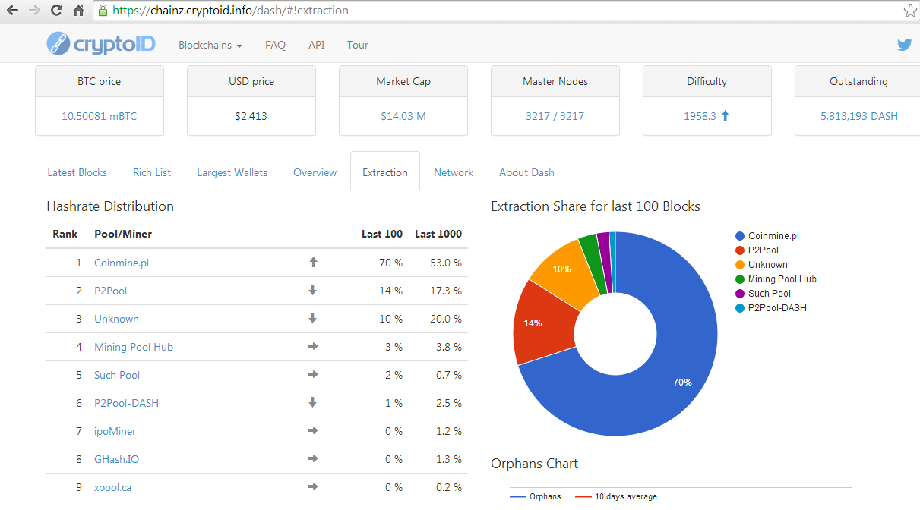The width and height of the screenshot is (920, 510).
Task: Click the orange Unknown legend dot
Action: (x=740, y=265)
